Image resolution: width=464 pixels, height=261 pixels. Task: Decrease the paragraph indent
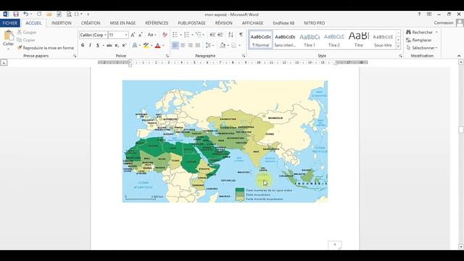pos(212,35)
